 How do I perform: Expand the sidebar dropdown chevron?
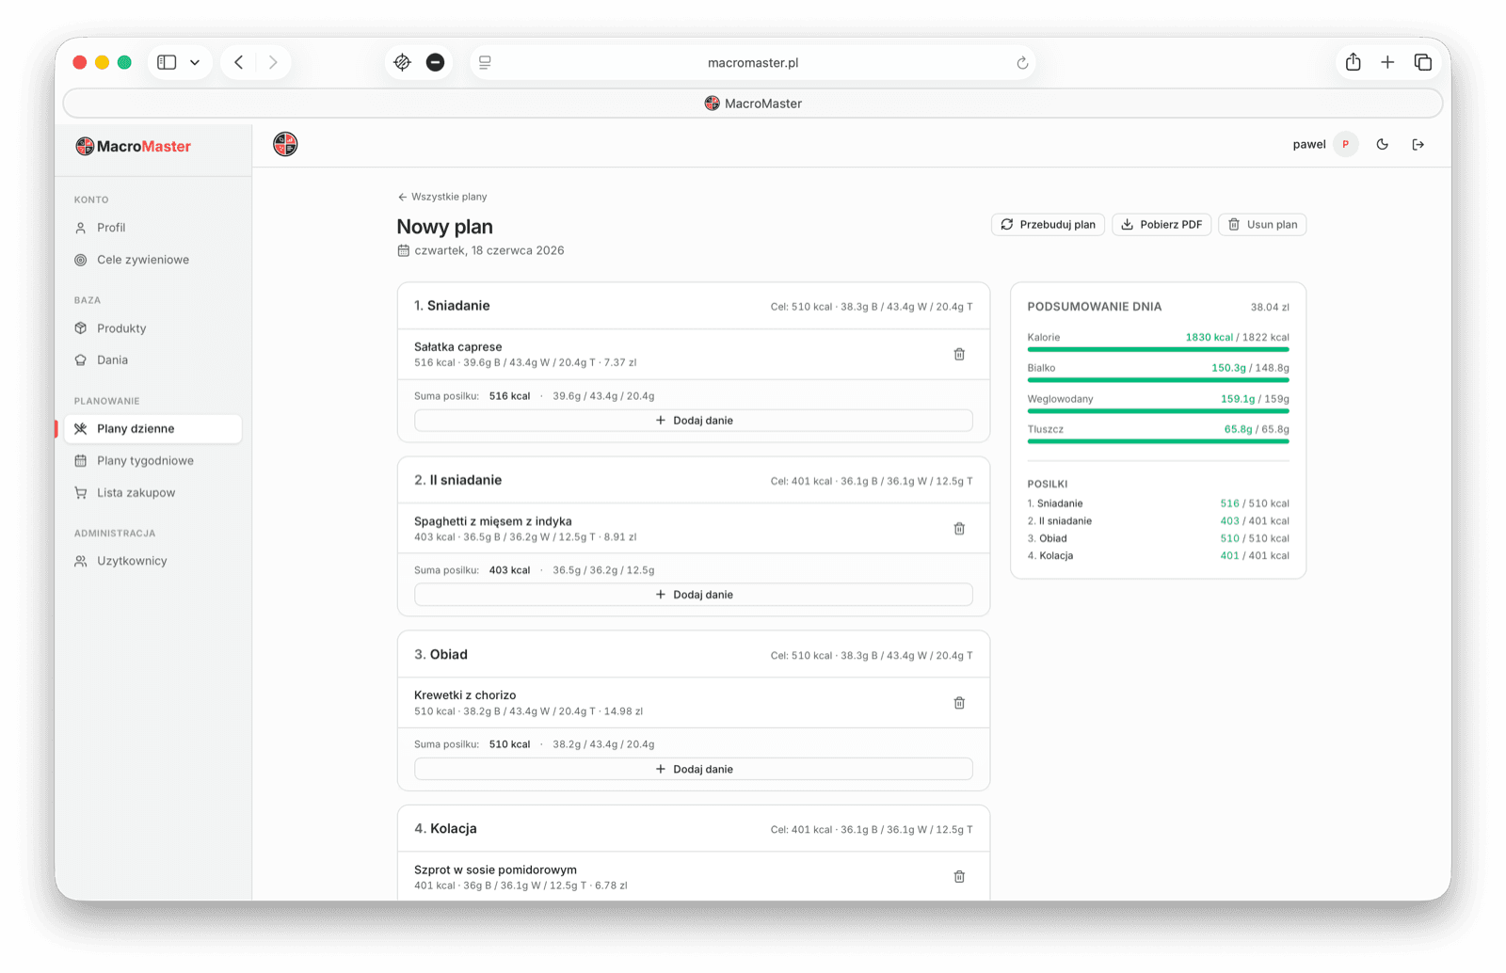coord(195,62)
